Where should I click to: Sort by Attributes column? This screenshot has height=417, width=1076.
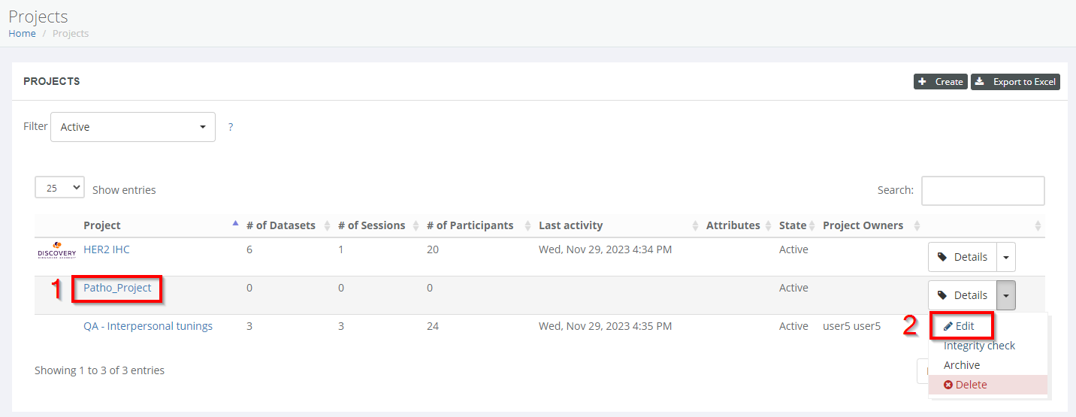point(733,225)
